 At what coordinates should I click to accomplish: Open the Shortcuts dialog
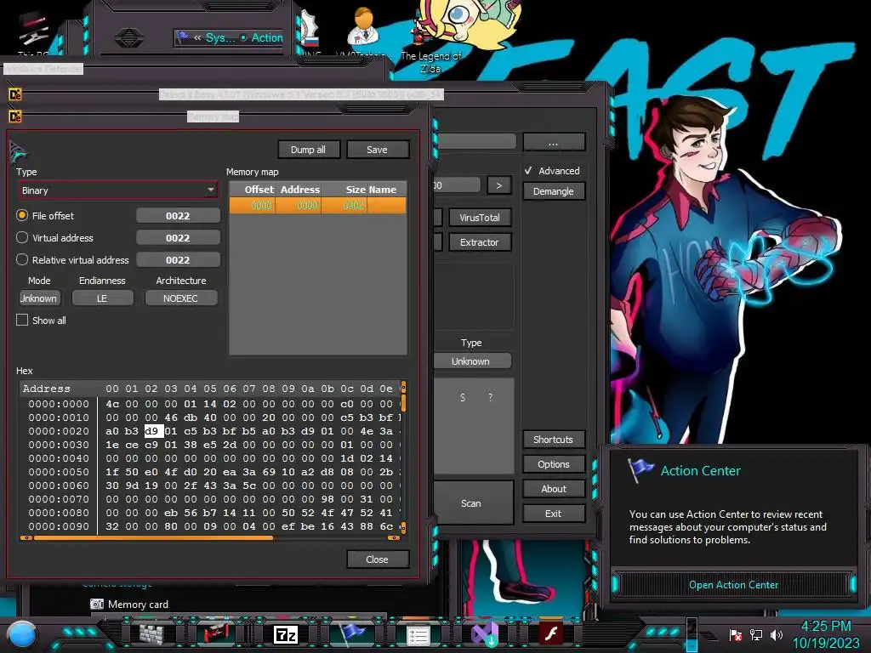pos(553,440)
